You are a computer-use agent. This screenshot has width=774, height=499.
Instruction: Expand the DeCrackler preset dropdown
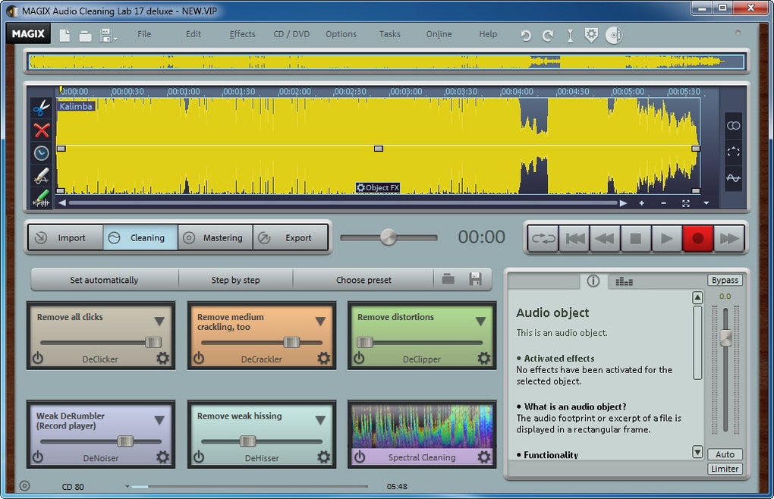(320, 321)
